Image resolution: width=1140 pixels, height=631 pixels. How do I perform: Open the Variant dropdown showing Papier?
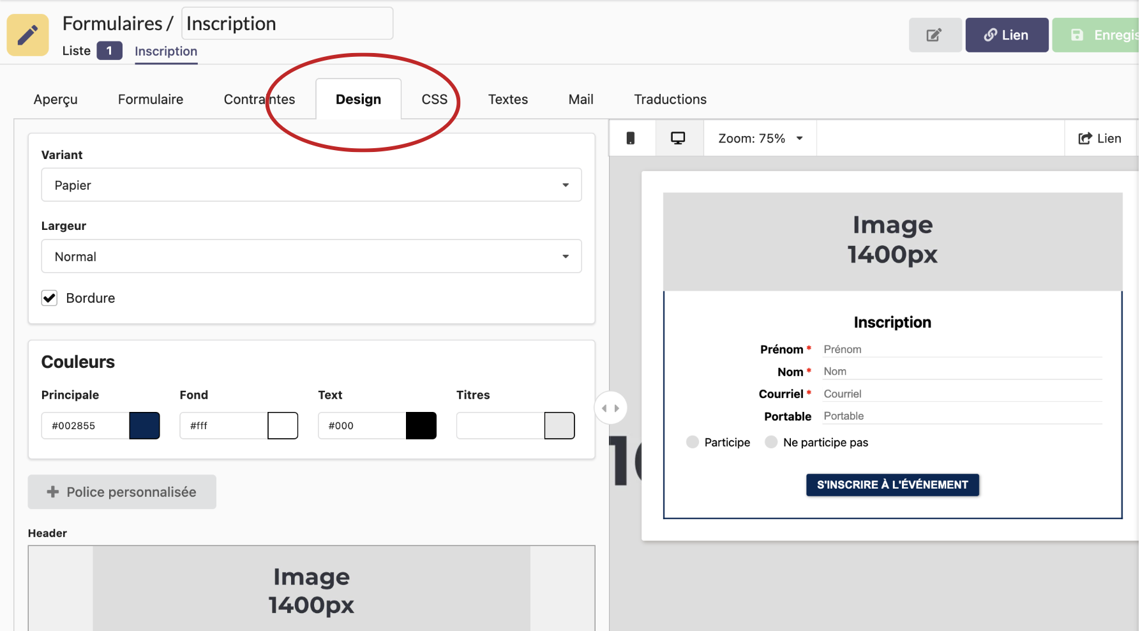point(311,185)
